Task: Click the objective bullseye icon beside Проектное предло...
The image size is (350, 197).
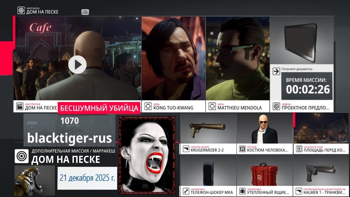Action: click(x=276, y=106)
